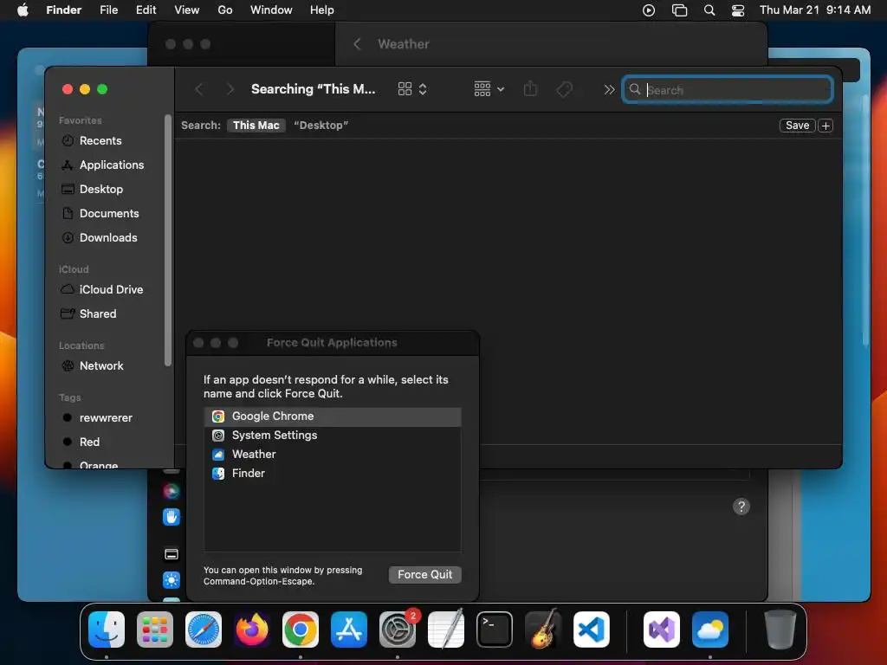
Task: Select System Settings in Force Quit list
Action: click(332, 436)
